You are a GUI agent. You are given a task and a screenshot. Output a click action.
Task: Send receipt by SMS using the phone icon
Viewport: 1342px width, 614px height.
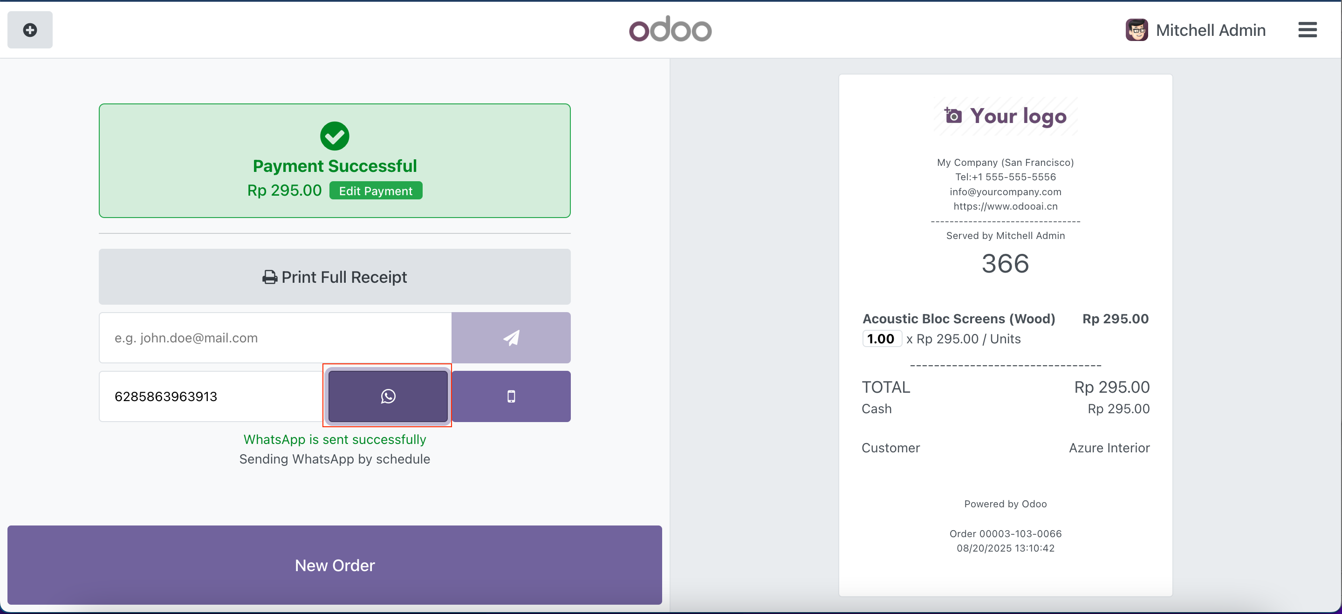(x=511, y=396)
